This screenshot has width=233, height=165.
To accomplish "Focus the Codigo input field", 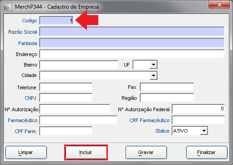I will [x=56, y=21].
